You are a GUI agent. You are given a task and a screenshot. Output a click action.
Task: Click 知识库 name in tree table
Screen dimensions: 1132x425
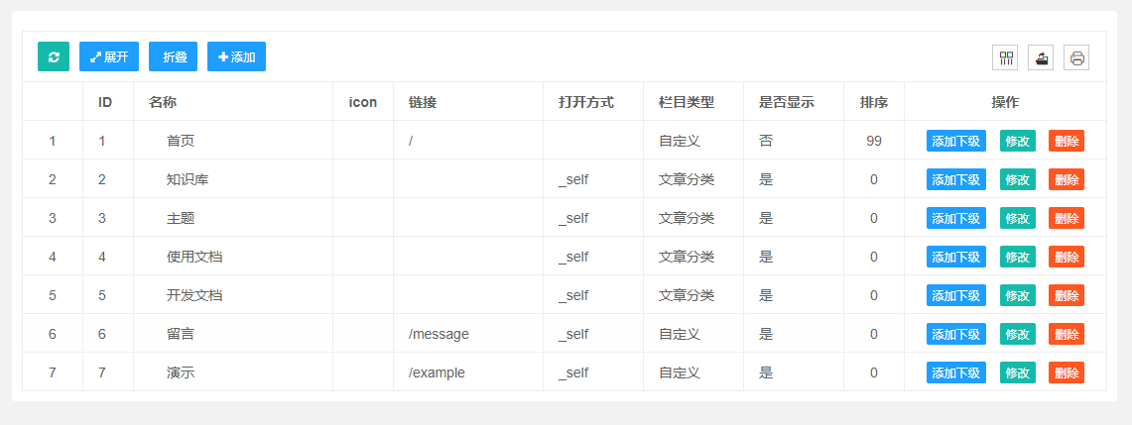[188, 180]
